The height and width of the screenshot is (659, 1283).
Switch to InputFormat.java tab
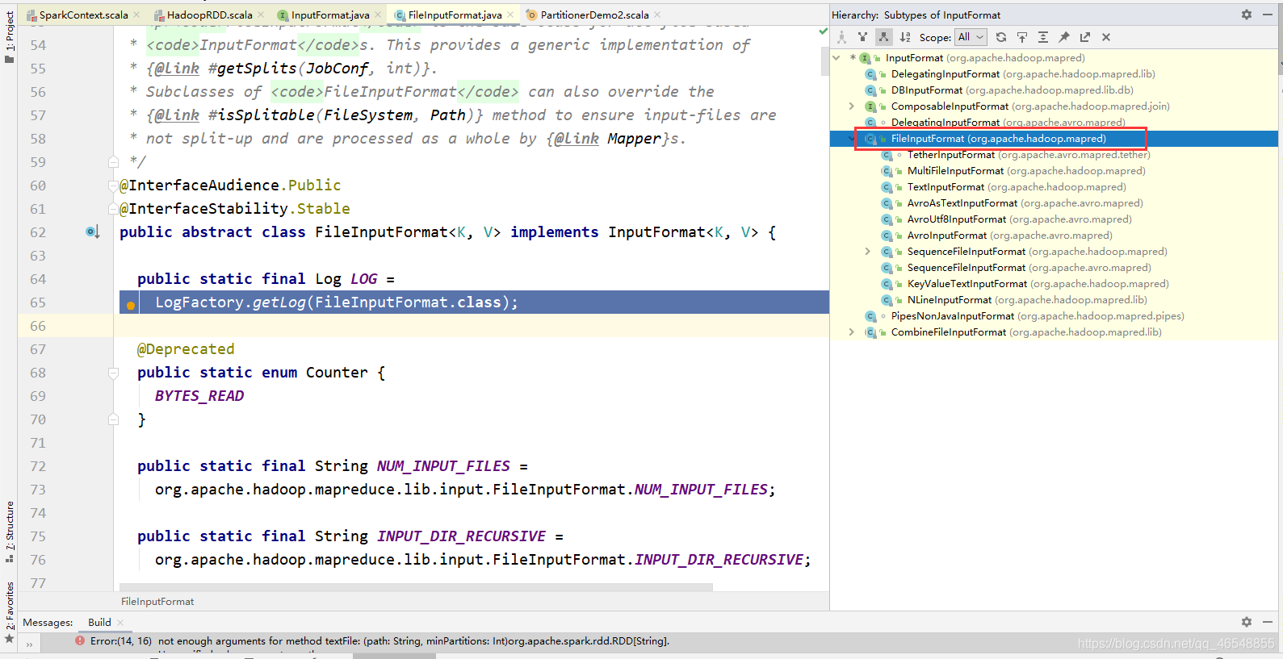(x=330, y=15)
